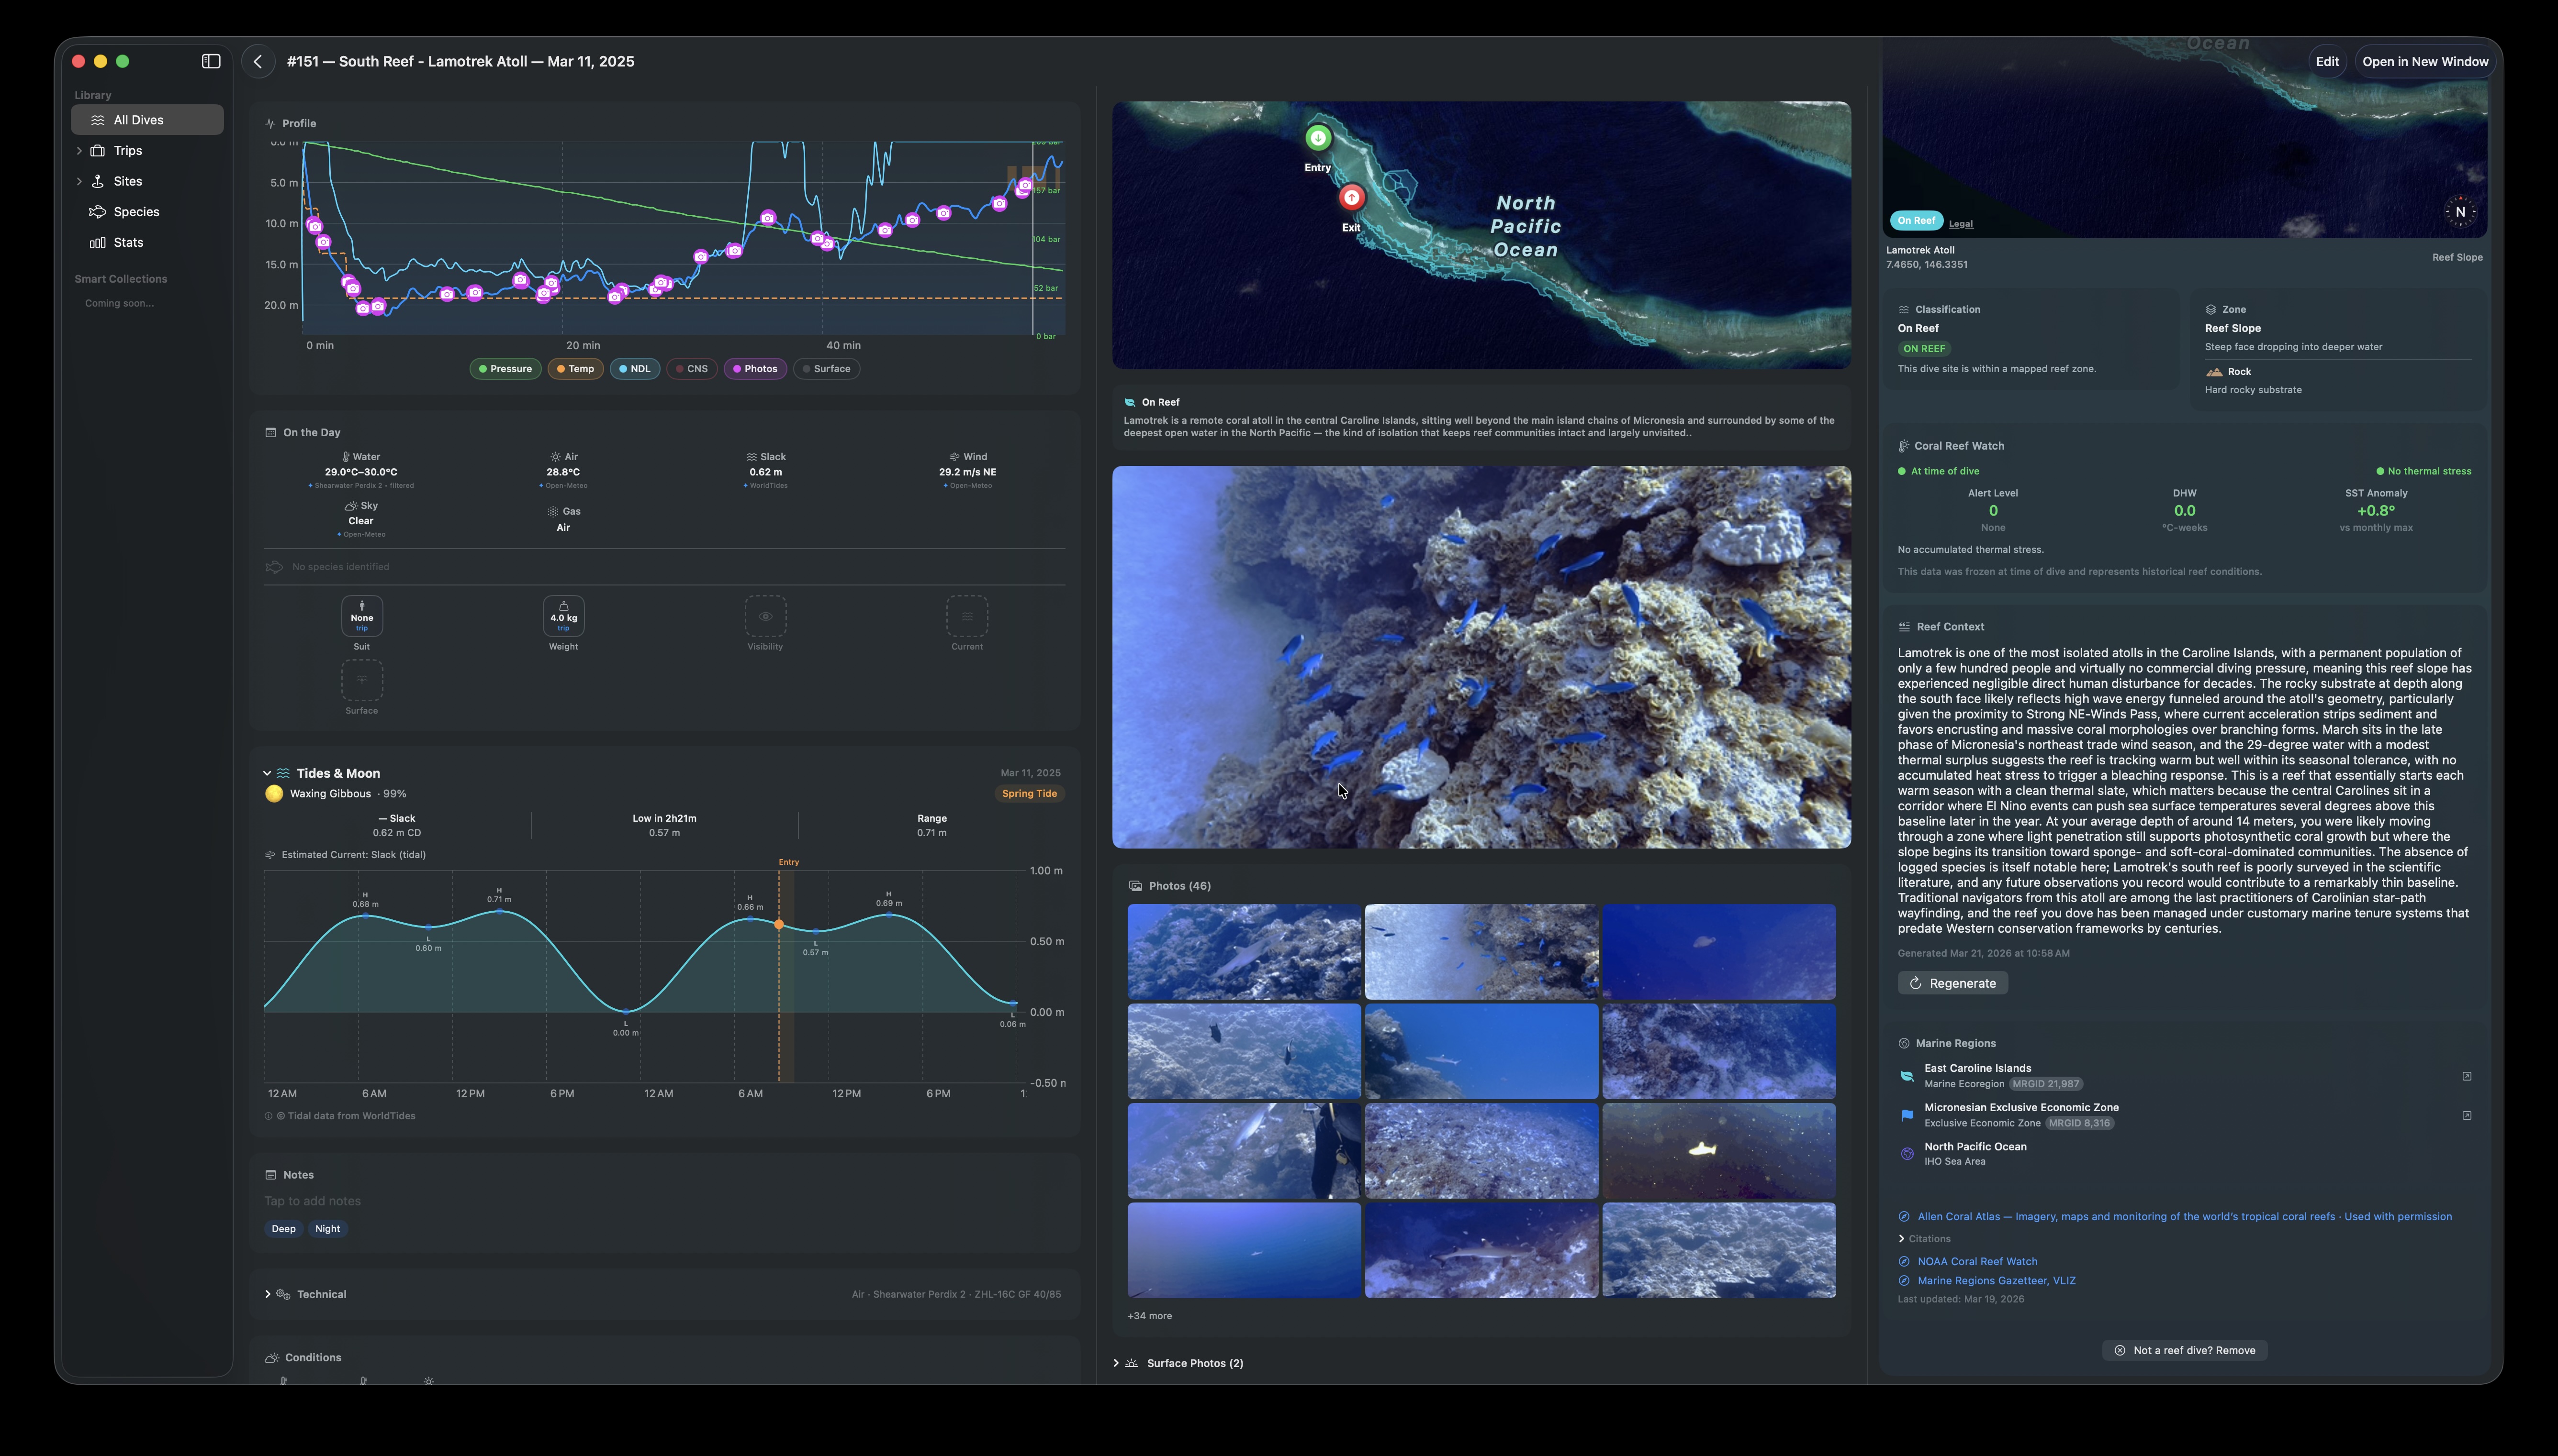Toggle the Pressure series on profile chart

(x=505, y=369)
